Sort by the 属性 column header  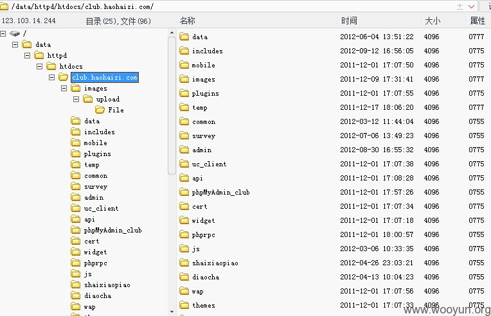[x=478, y=21]
